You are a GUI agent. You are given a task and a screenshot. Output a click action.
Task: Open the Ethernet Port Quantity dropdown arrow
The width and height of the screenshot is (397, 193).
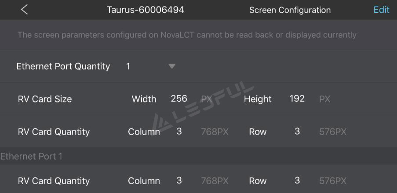tap(172, 66)
